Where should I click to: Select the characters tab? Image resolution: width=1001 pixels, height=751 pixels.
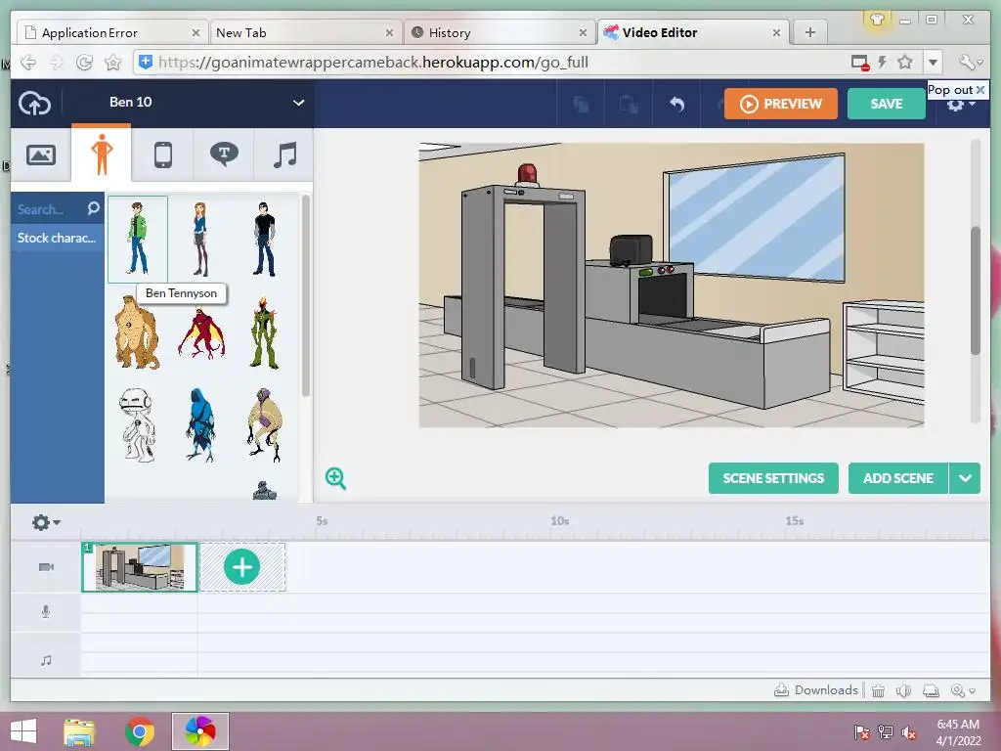102,155
